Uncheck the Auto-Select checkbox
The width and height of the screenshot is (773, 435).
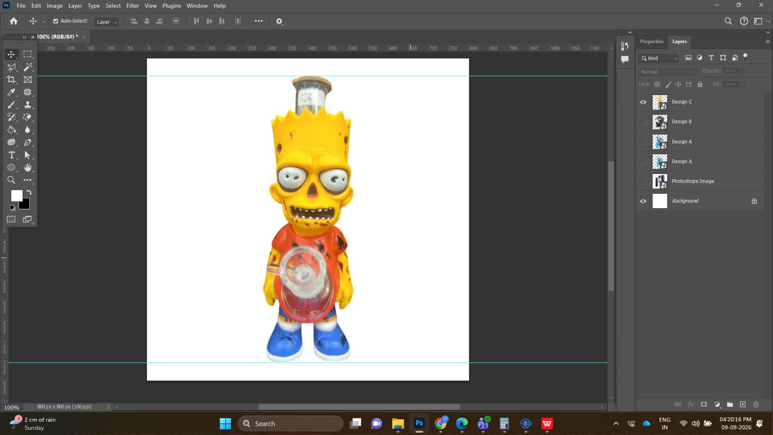click(x=56, y=21)
